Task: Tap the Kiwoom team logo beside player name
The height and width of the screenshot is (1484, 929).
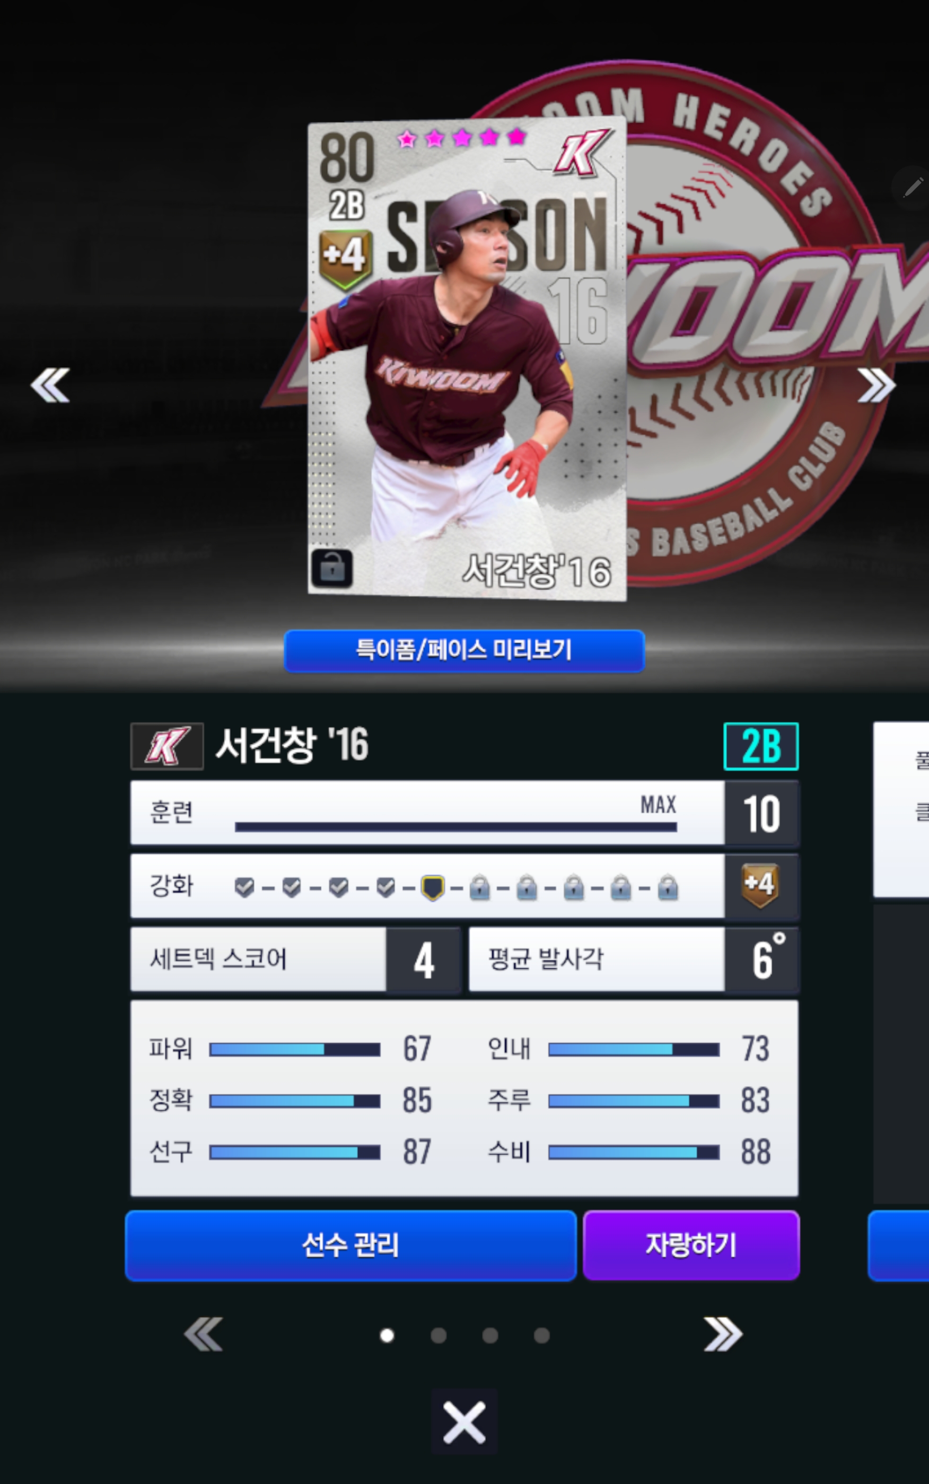Action: click(167, 746)
